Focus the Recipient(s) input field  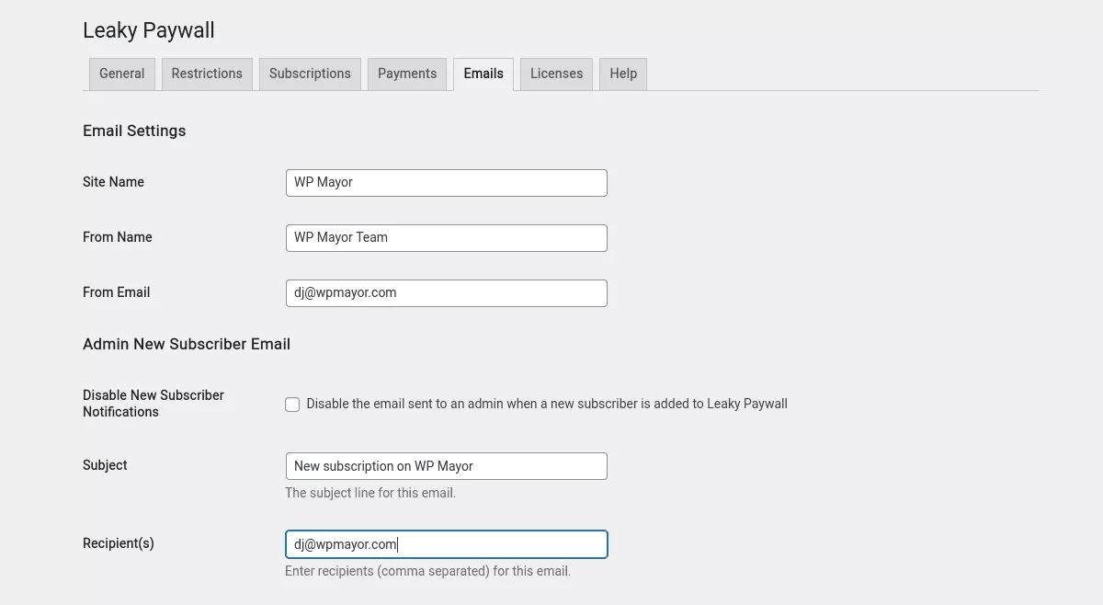click(447, 544)
